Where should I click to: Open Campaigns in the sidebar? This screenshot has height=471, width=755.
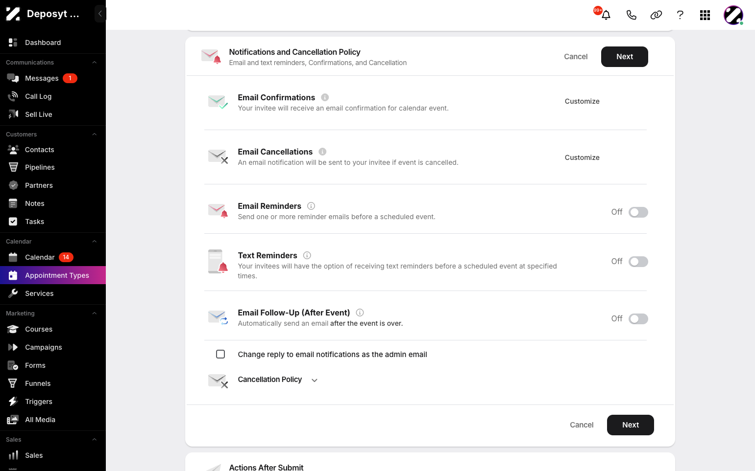pyautogui.click(x=53, y=347)
